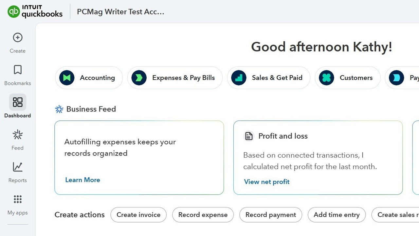Create a new invoice
Image resolution: width=419 pixels, height=236 pixels.
click(138, 215)
